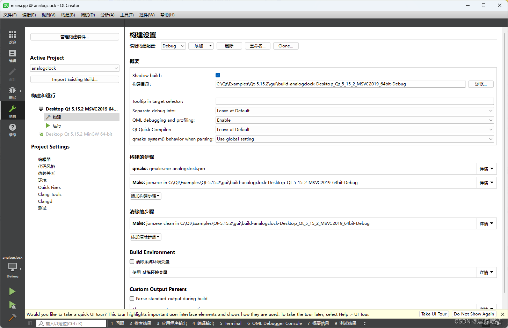
Task: Open the Separate debug info dropdown
Action: click(x=355, y=111)
